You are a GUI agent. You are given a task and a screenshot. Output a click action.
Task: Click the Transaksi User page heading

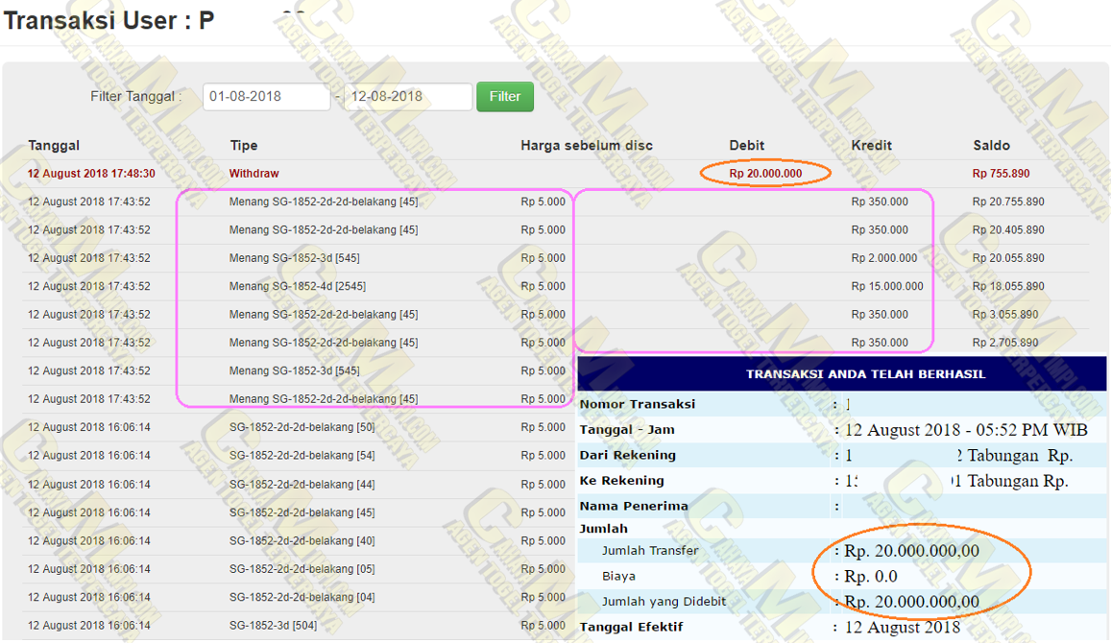(x=109, y=21)
